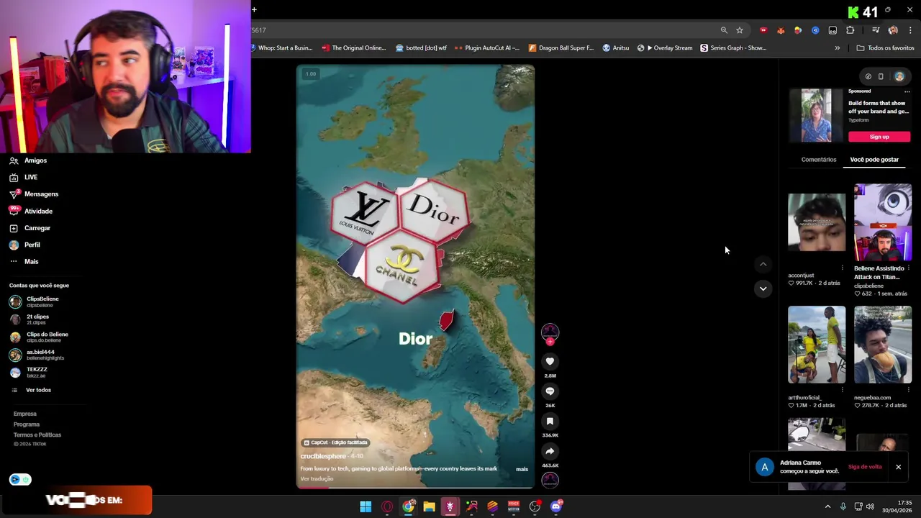Open Mensagens in the sidebar
This screenshot has height=518, width=921.
(34, 194)
